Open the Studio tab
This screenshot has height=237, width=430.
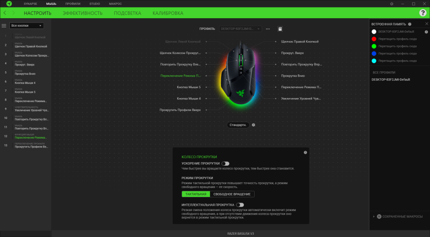[95, 4]
